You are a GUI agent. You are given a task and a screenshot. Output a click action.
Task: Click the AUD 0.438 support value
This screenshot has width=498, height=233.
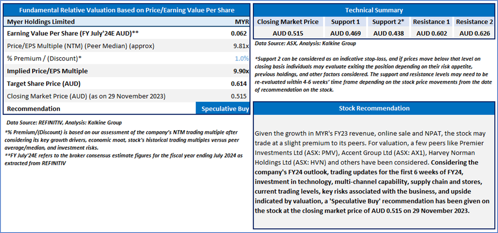(x=388, y=33)
